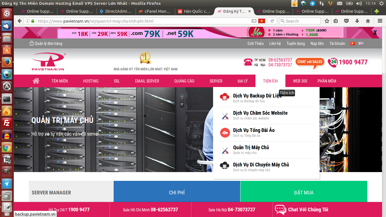Click the CHAT với SALES button

point(310,63)
